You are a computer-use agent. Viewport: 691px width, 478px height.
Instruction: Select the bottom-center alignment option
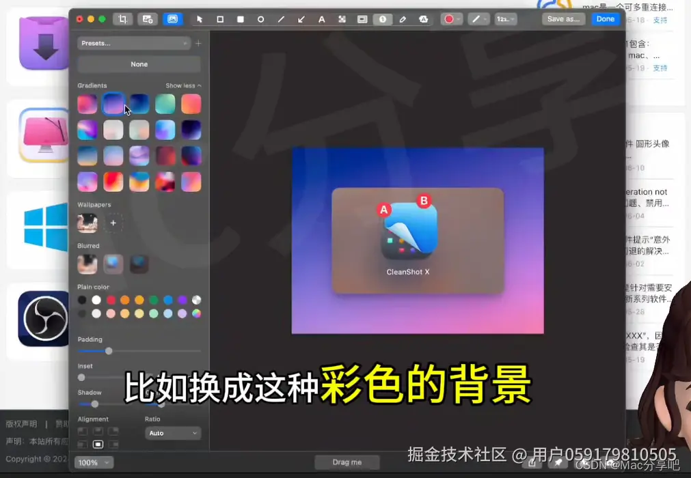click(x=97, y=444)
